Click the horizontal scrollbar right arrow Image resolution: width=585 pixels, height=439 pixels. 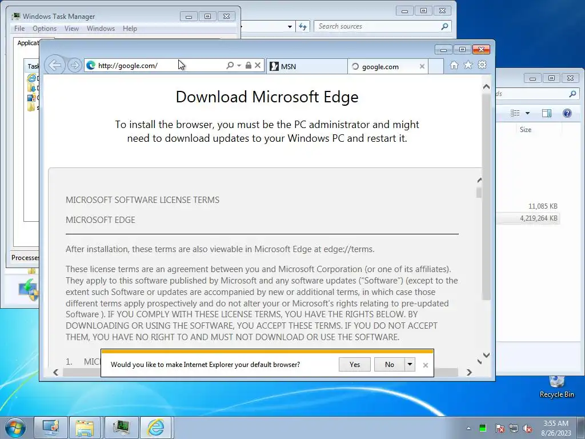[469, 372]
